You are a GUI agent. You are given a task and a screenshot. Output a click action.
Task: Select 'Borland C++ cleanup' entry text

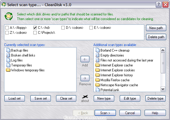pyautogui.click(x=115, y=50)
